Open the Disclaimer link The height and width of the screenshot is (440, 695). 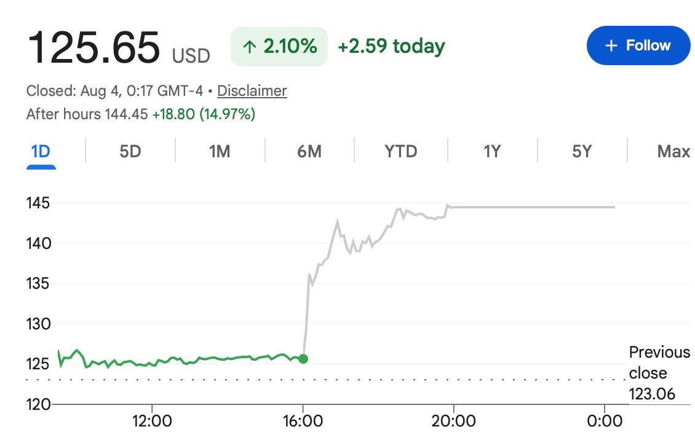[252, 91]
